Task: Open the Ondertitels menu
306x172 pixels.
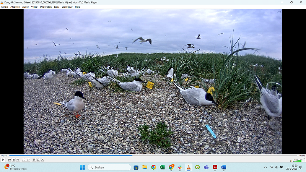Action: coord(46,7)
